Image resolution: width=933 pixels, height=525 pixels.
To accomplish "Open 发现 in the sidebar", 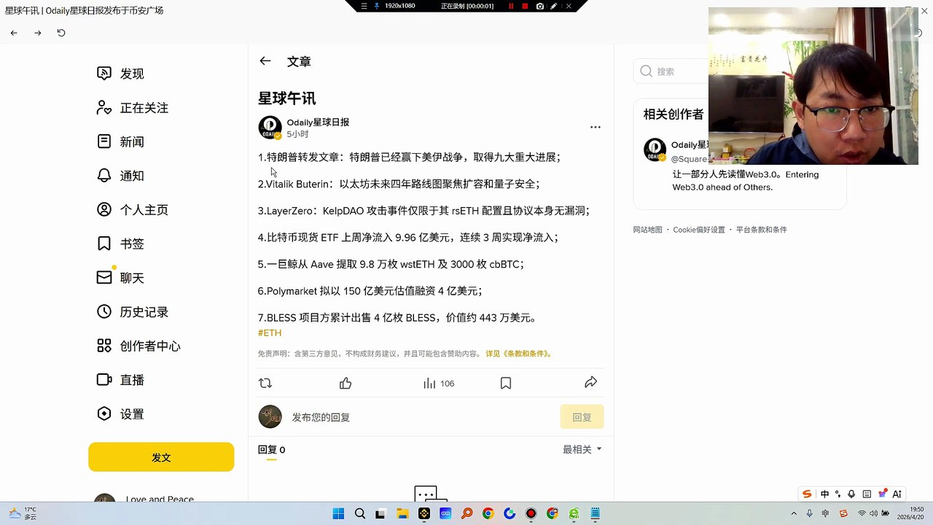I will 121,74.
